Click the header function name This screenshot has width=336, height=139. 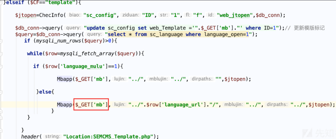click(30, 136)
